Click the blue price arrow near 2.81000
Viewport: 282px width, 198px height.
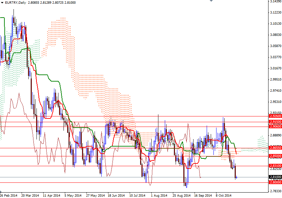[236, 177]
